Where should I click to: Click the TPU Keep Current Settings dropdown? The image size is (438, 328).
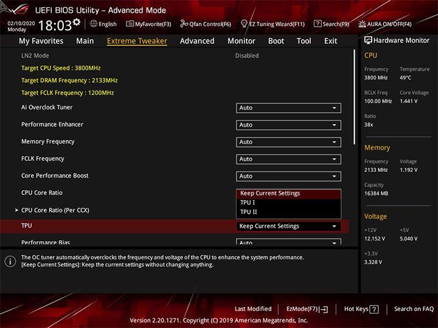click(x=288, y=226)
